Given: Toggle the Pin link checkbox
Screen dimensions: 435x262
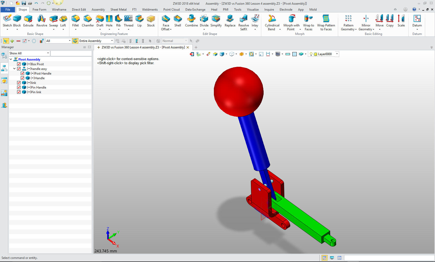Looking at the screenshot, I should 19,92.
